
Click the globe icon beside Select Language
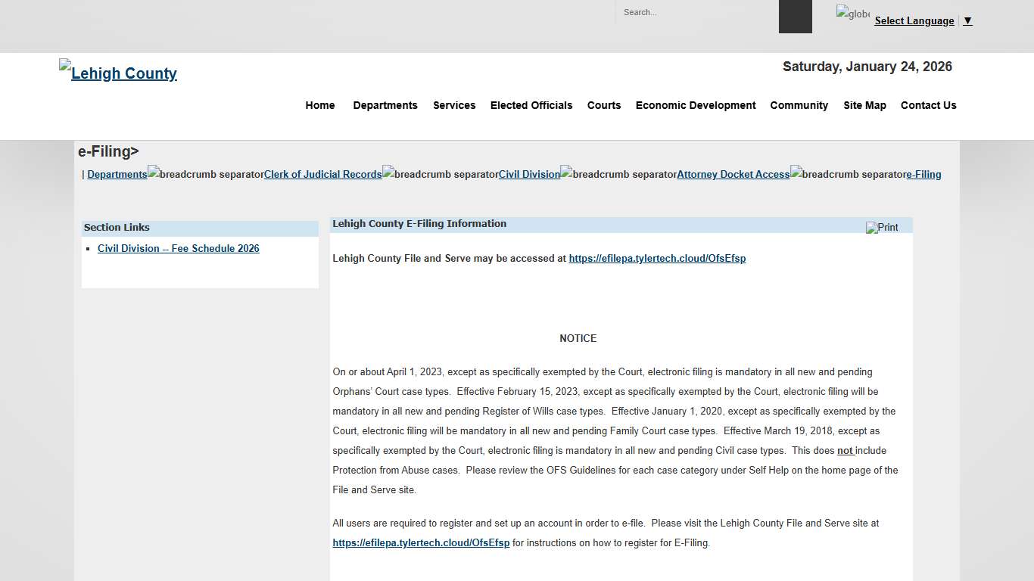[852, 14]
